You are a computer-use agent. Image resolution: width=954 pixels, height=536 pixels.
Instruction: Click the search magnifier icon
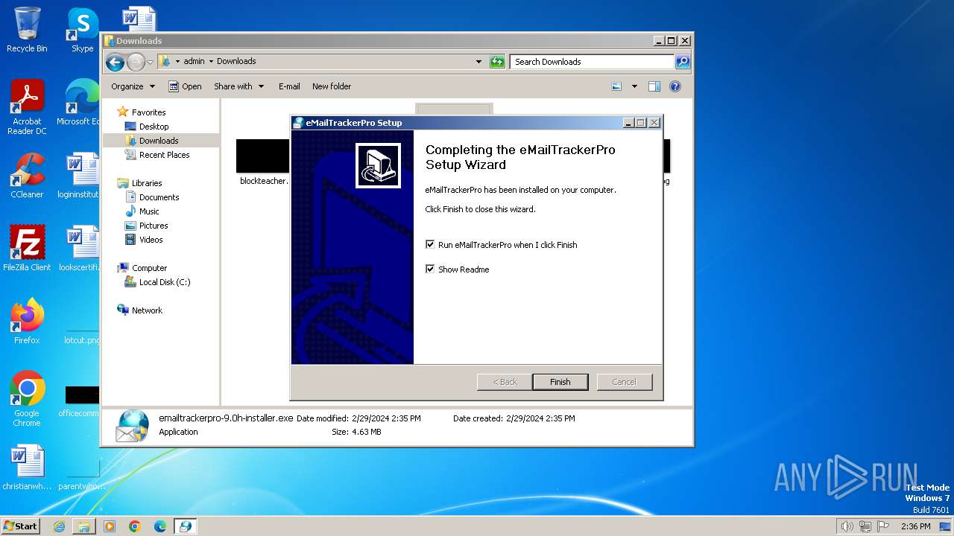(x=683, y=62)
